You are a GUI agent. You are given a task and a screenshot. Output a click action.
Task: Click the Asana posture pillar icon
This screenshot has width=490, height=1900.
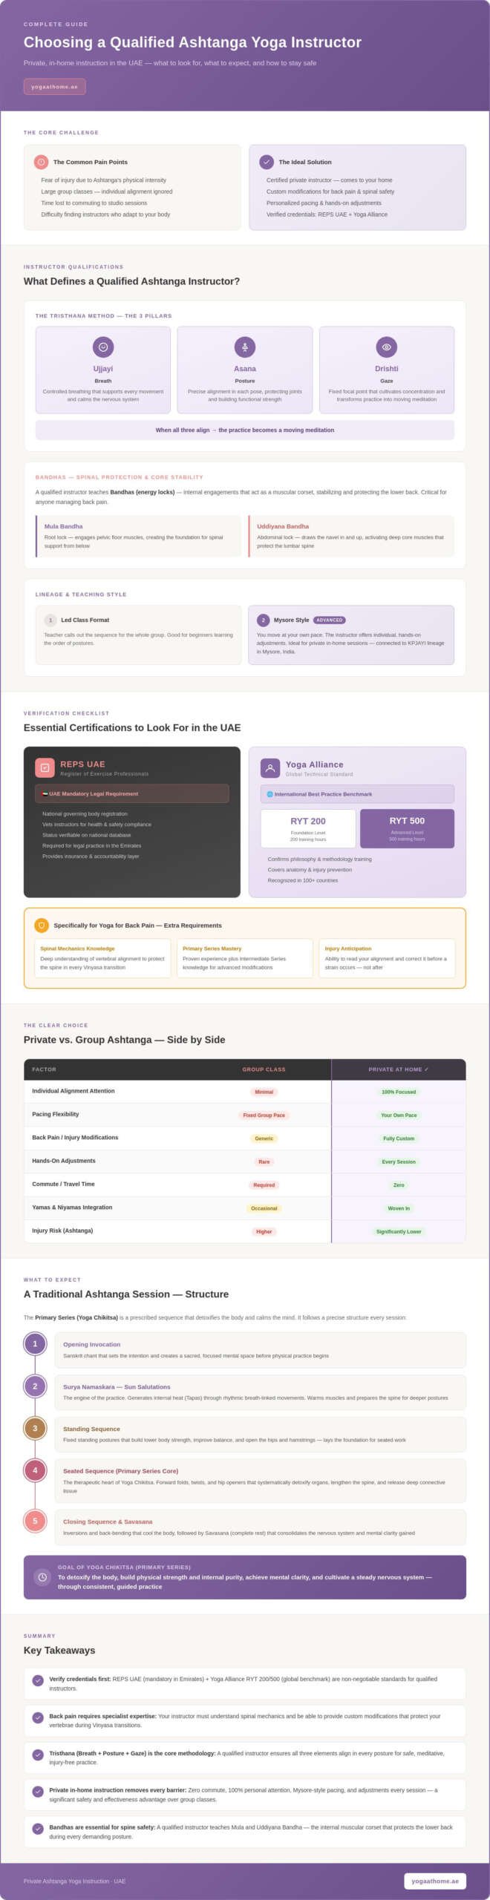[245, 347]
